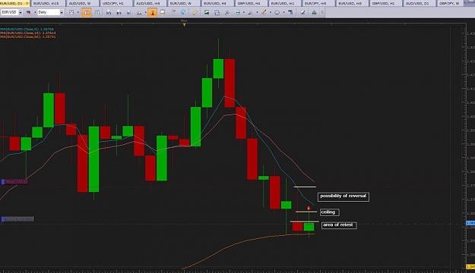Select the orange line drawing tool

[264, 12]
